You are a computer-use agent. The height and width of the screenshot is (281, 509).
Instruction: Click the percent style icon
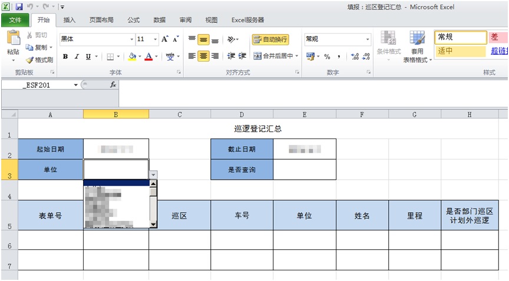coord(327,57)
